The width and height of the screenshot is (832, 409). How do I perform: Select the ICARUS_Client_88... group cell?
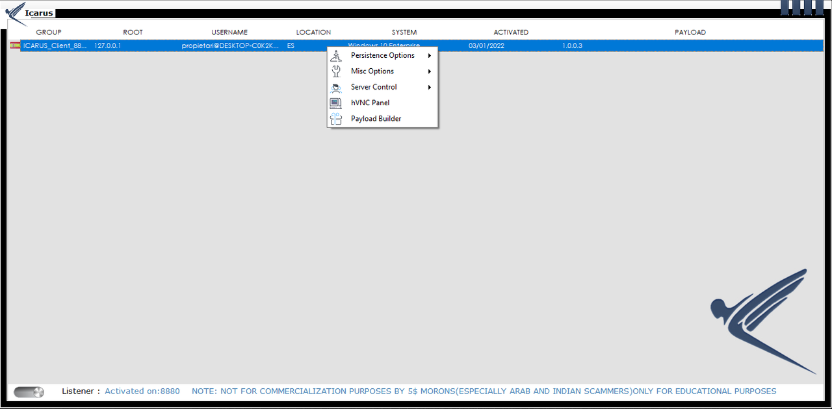click(55, 46)
